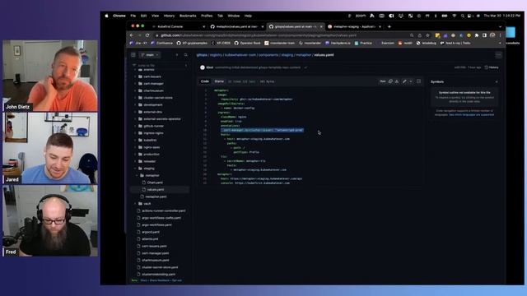Open Chrome History menu
Screen dimensions: 527x296
pos(169,16)
